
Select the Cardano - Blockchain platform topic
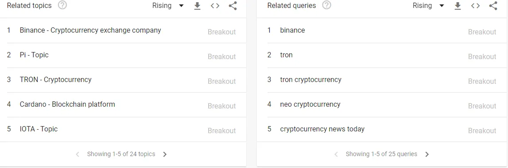coord(123,105)
